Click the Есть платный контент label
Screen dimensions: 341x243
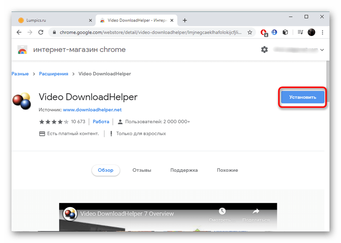pos(73,134)
